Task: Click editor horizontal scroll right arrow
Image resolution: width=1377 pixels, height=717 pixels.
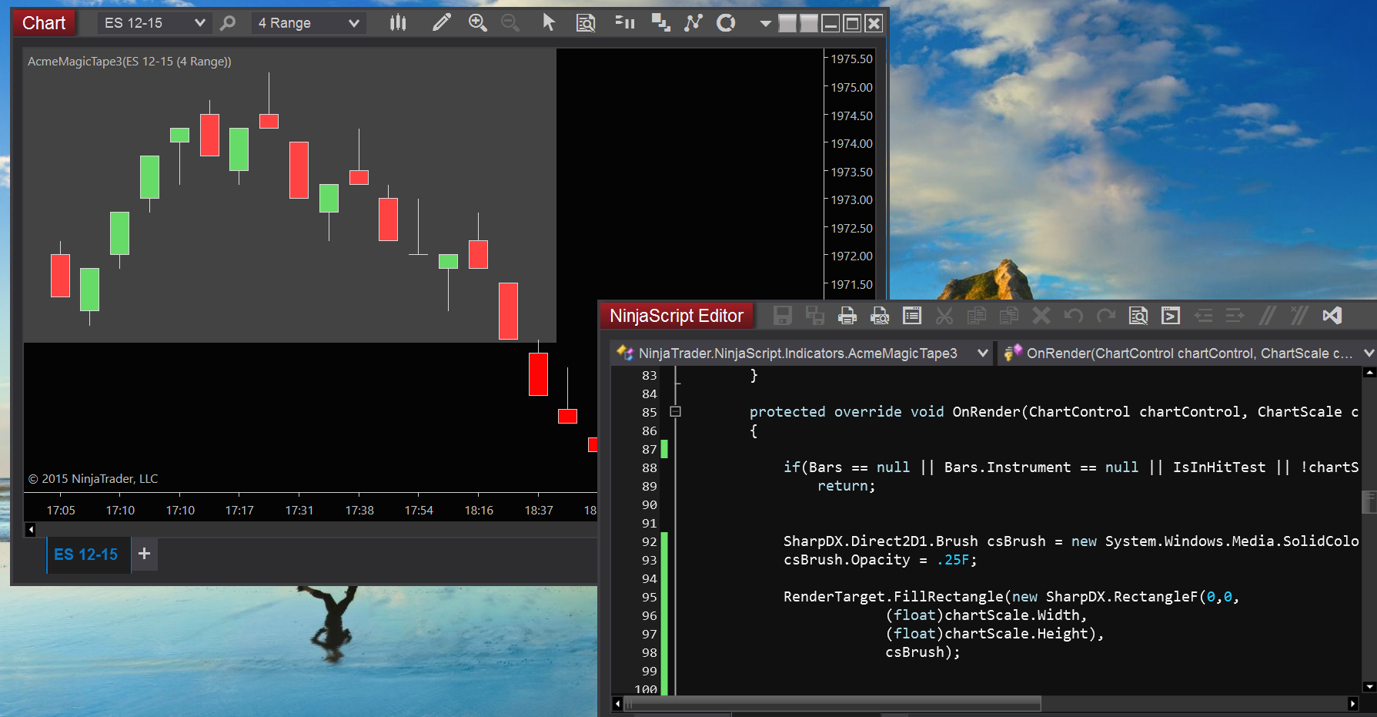Action: point(1353,704)
